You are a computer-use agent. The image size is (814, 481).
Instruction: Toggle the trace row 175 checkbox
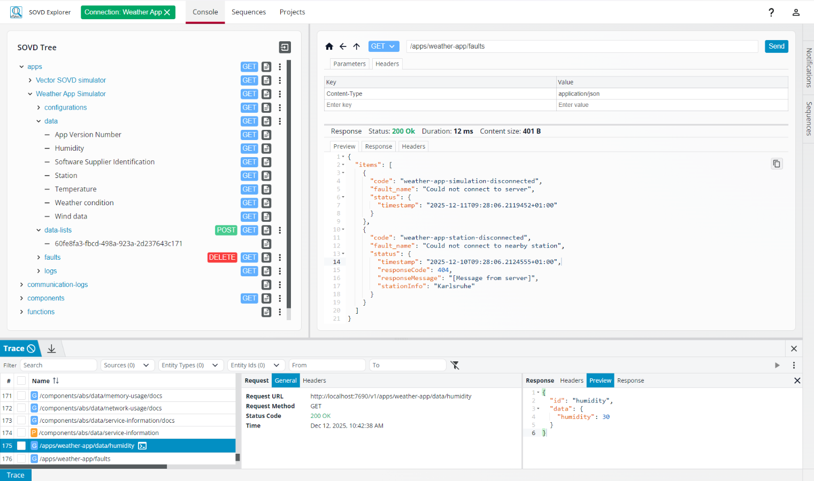pyautogui.click(x=21, y=446)
